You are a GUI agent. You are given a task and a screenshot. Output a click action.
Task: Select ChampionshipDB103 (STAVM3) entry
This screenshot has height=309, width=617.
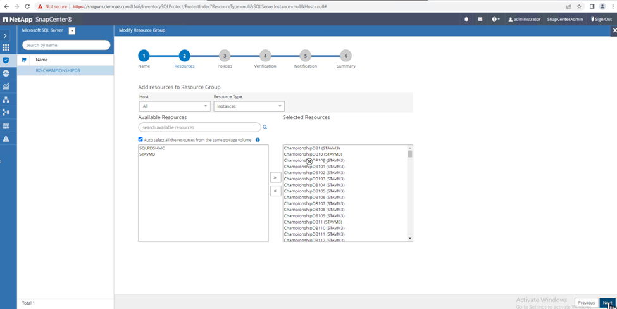(314, 179)
